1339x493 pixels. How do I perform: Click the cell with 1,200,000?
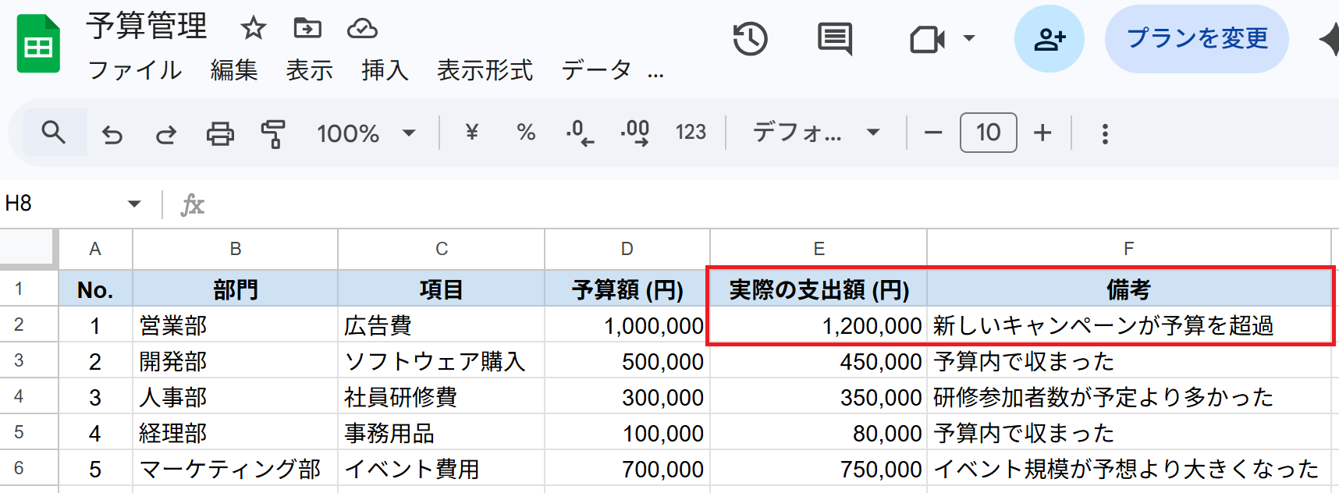(819, 325)
